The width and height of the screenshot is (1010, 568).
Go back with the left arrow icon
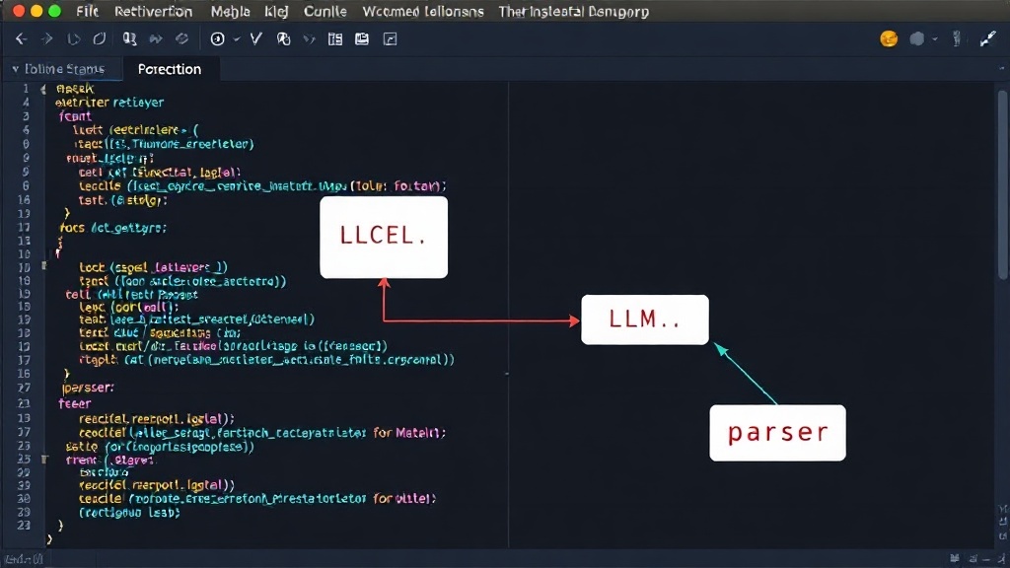click(x=22, y=39)
